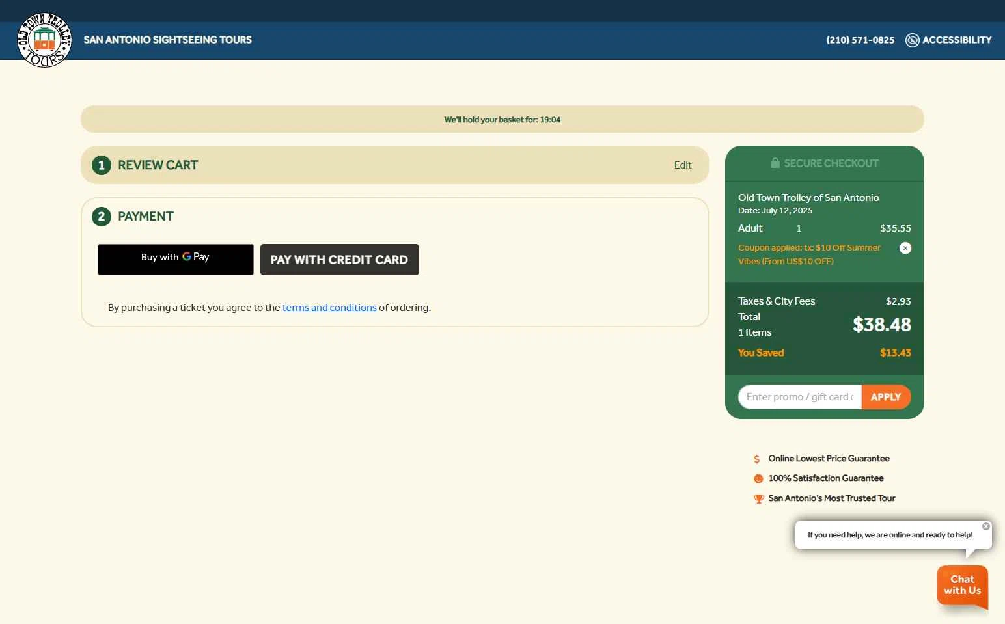Click the $13.43 savings amount
The image size is (1005, 624).
click(896, 353)
